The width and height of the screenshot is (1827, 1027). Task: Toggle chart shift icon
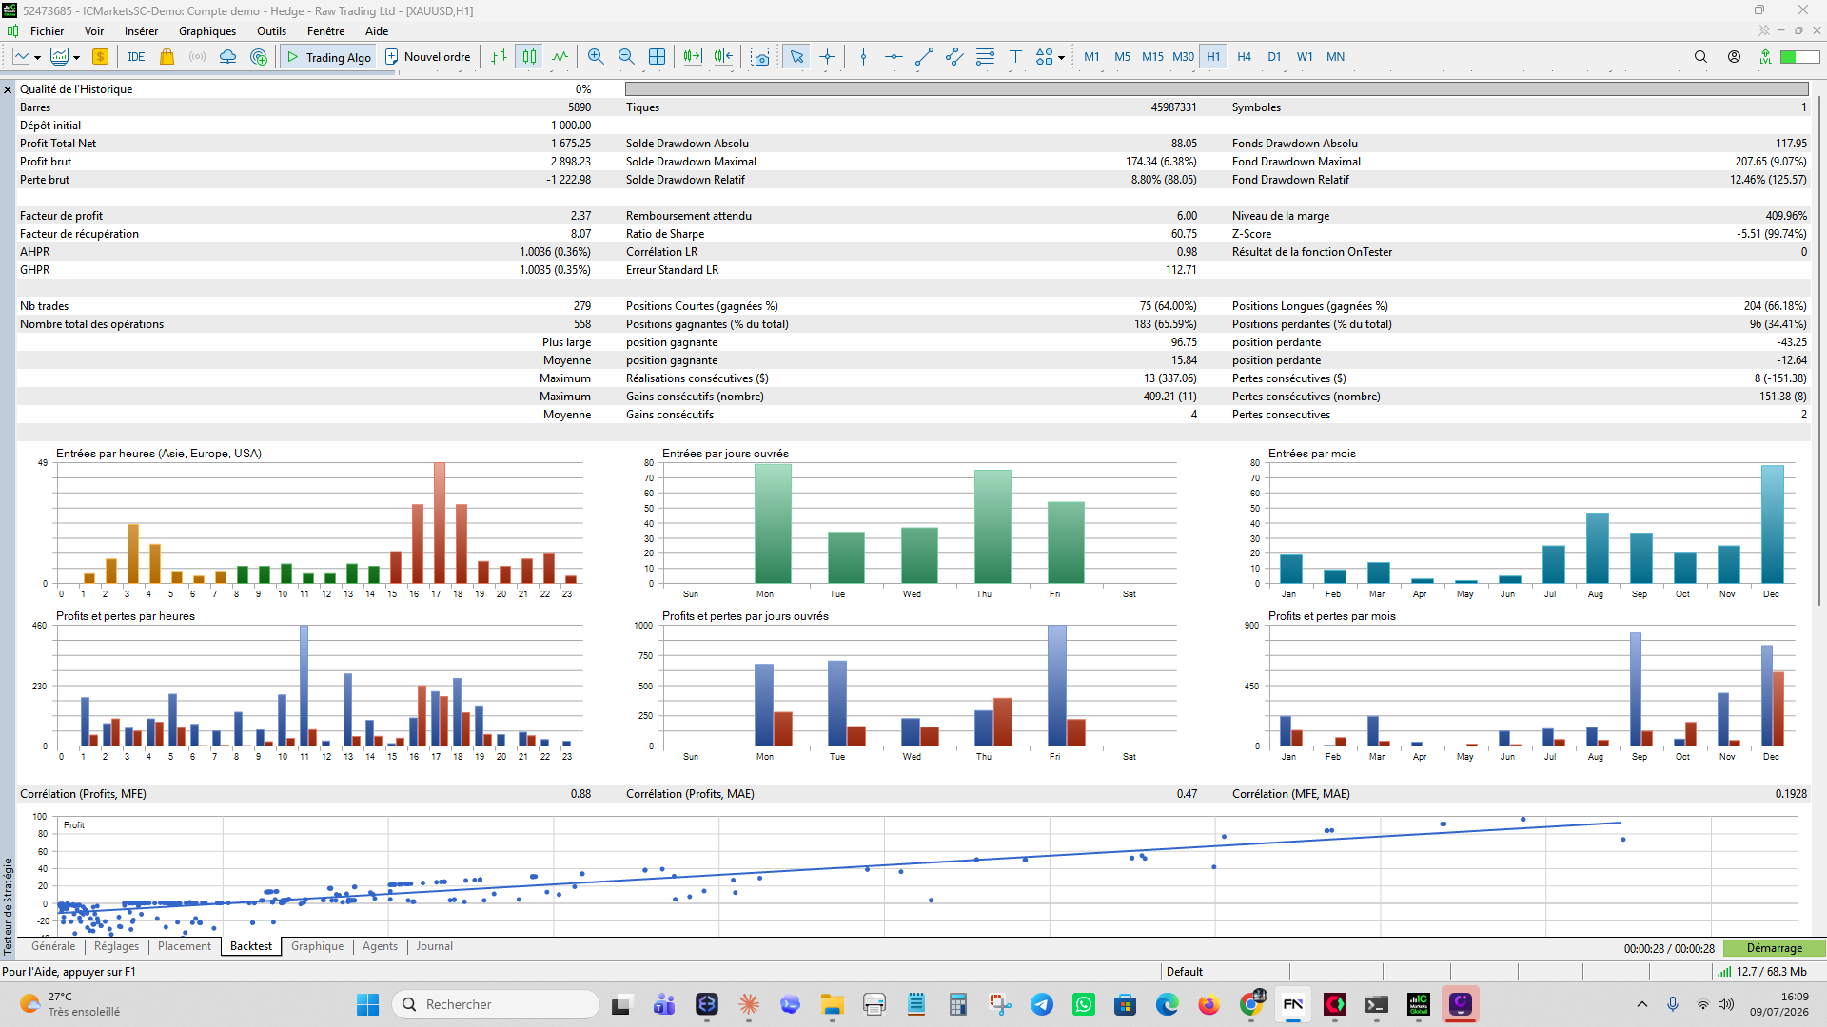pos(723,57)
